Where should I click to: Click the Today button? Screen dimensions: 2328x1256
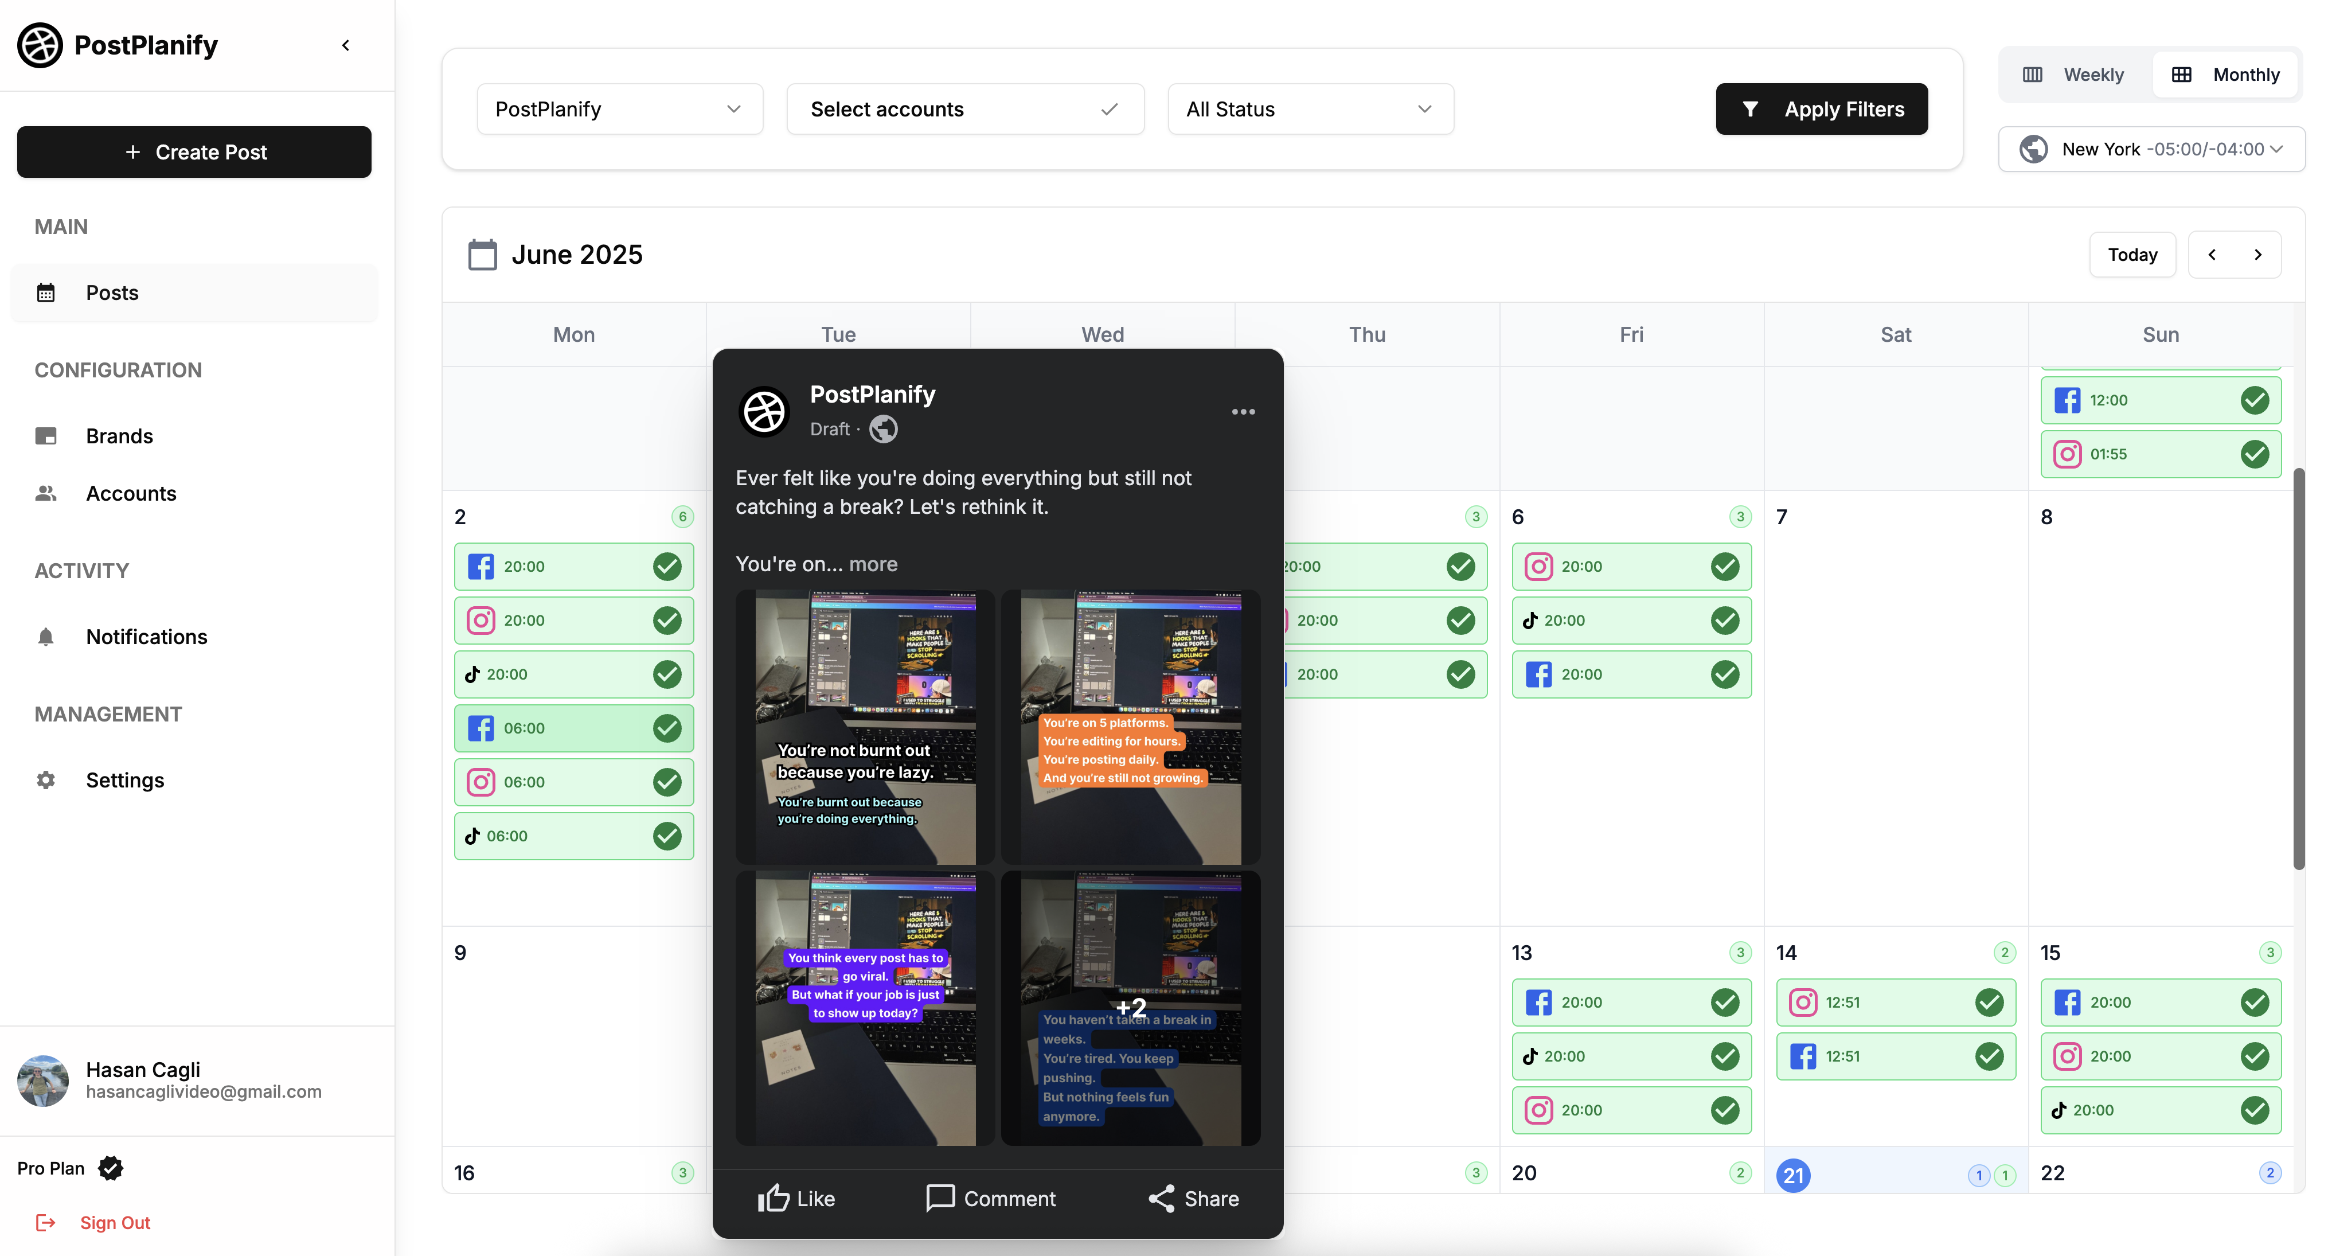pyautogui.click(x=2133, y=255)
